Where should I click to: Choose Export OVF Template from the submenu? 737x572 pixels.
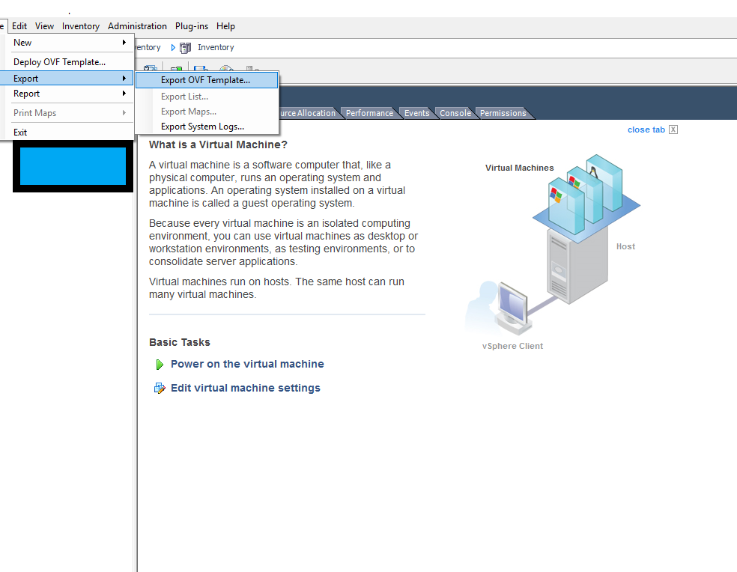click(x=205, y=80)
